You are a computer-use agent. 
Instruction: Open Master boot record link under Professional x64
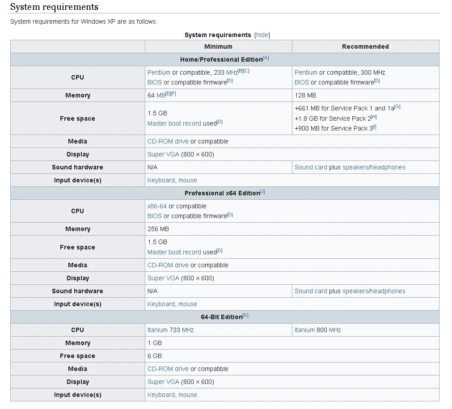pos(174,252)
